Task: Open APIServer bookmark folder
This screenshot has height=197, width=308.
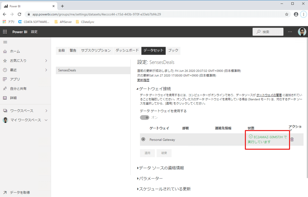Action: [63, 22]
